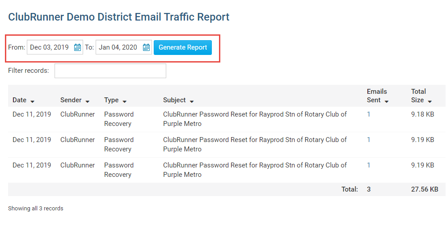Open the From date calendar picker icon
The width and height of the screenshot is (446, 230).
pos(77,47)
